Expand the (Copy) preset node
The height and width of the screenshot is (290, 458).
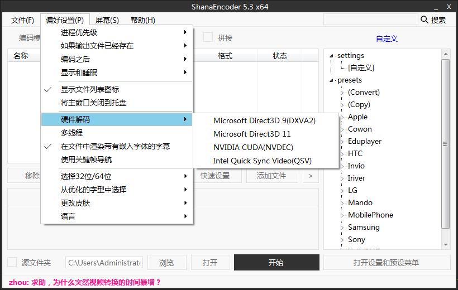[342, 105]
